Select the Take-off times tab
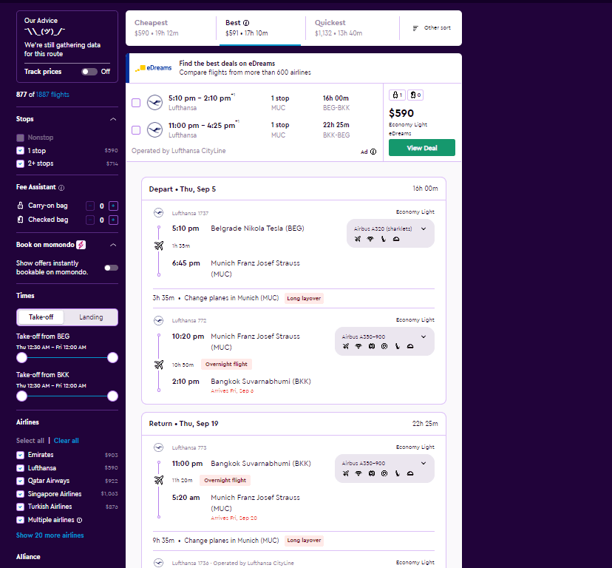The width and height of the screenshot is (612, 568). [x=41, y=317]
